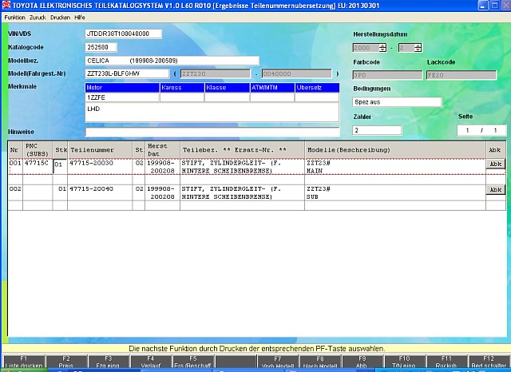Click the Motor column header
511x372 pixels.
(122, 88)
